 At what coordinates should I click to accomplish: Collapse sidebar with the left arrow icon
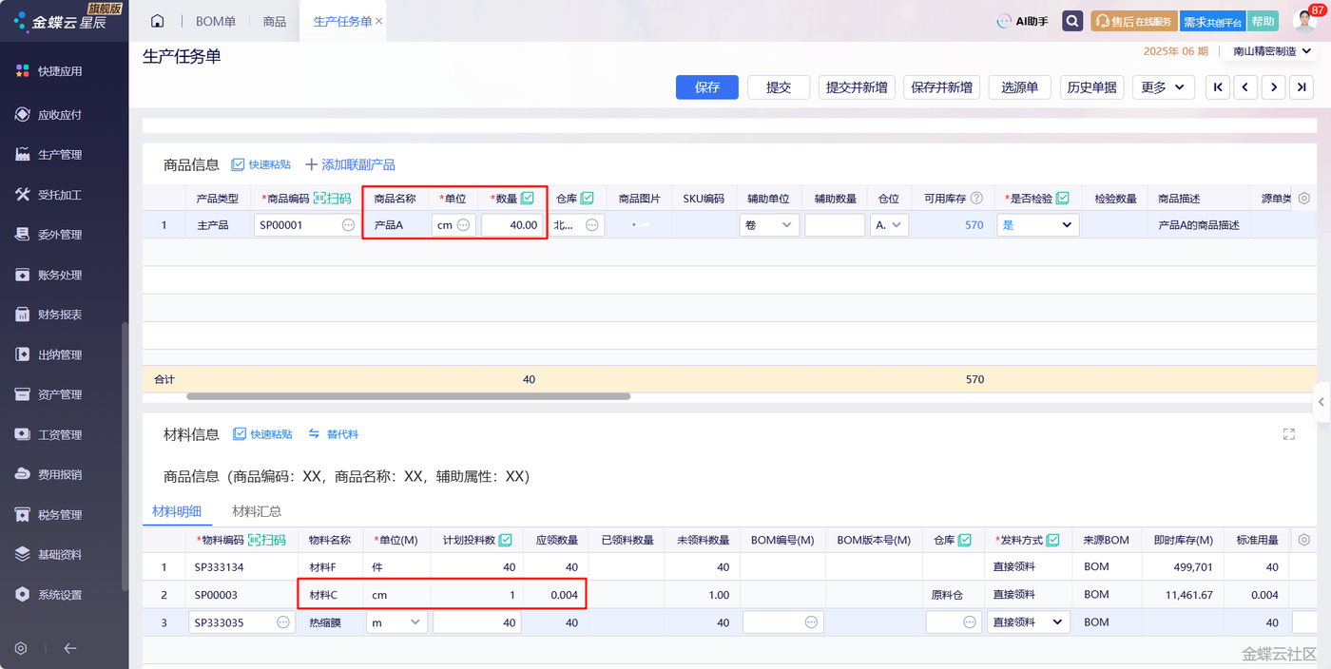70,648
